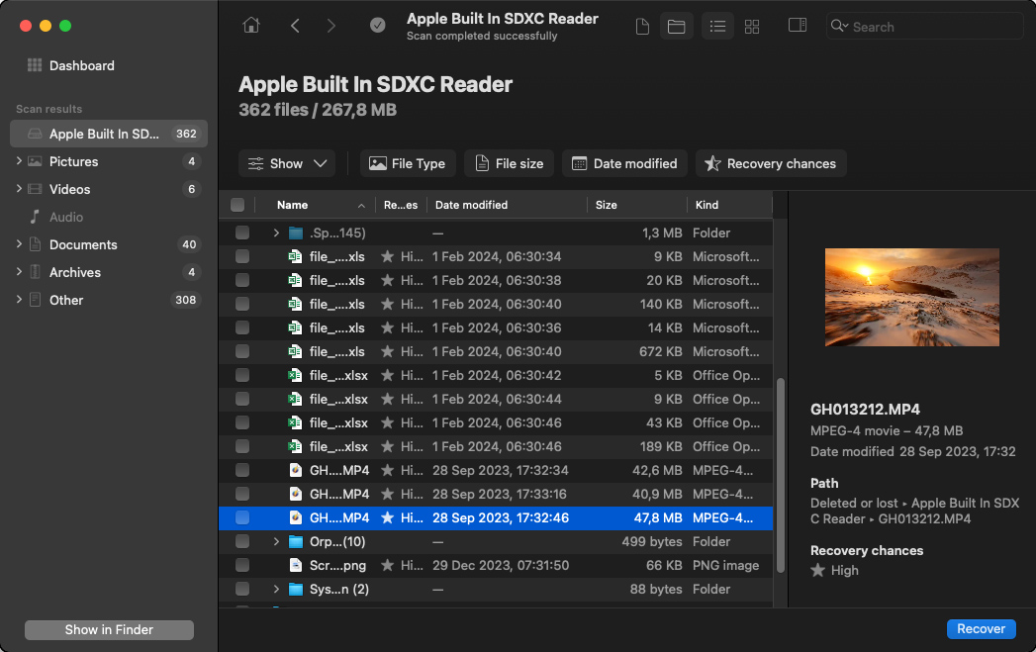Open the folder browse view
1036x652 pixels.
[x=677, y=26]
